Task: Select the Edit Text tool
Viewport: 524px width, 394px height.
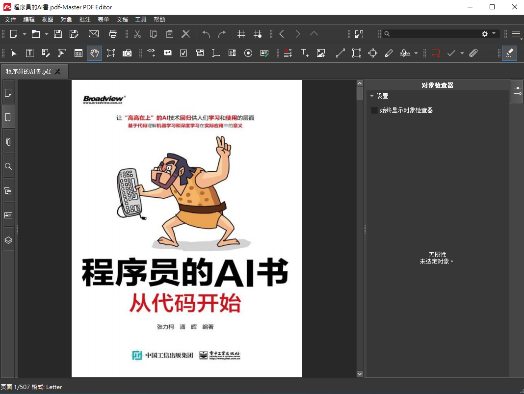Action: (x=30, y=53)
